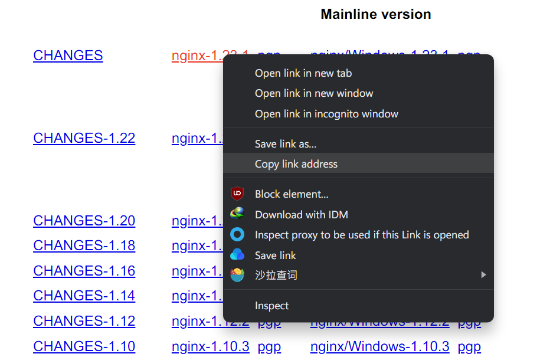
Task: Select Copy link address
Action: point(296,164)
